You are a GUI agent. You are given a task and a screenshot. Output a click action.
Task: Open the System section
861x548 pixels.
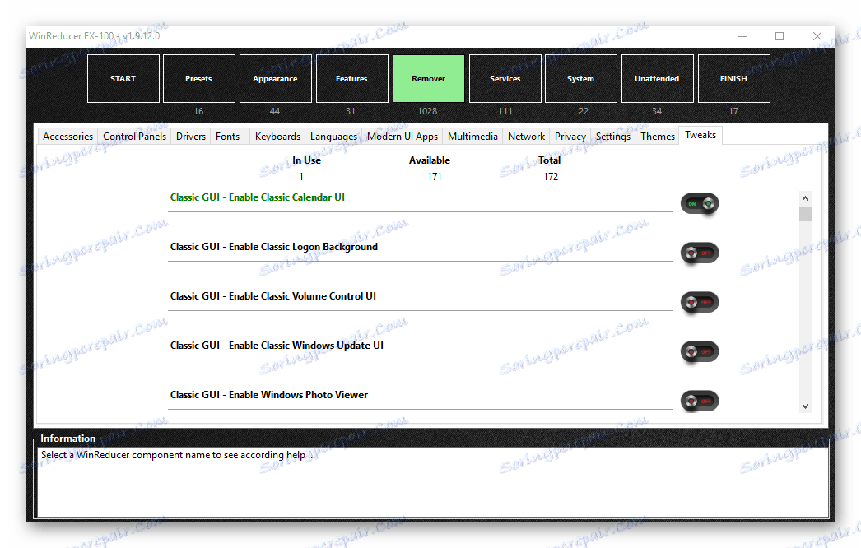pyautogui.click(x=580, y=78)
